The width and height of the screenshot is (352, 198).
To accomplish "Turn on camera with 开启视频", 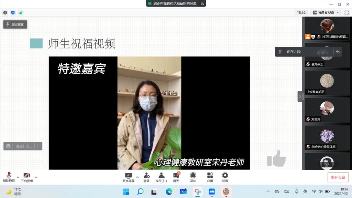I will coord(27,177).
